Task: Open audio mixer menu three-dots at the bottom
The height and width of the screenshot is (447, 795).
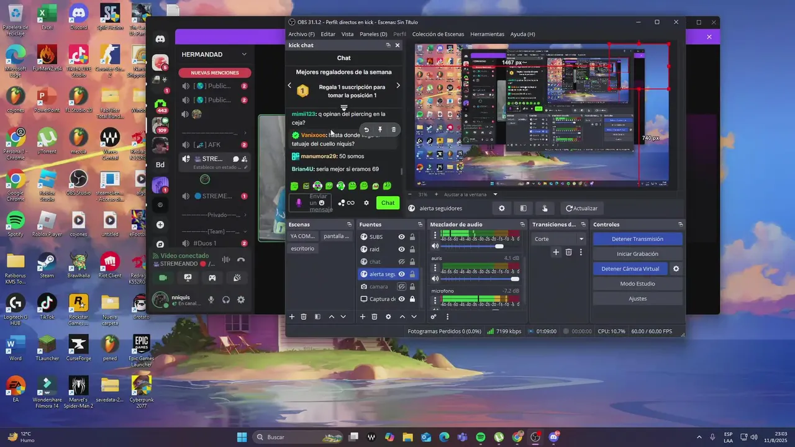Action: 447,317
